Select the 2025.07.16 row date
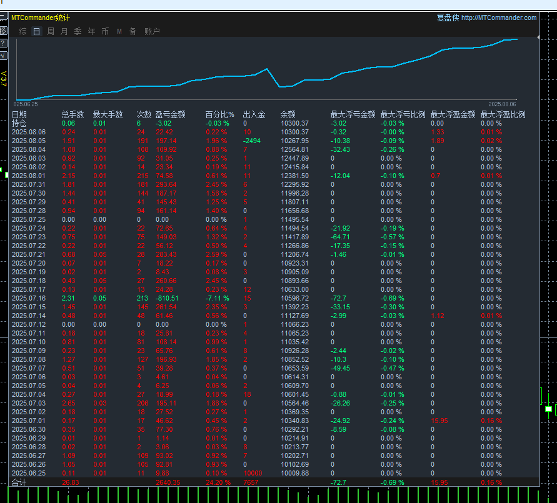 click(x=29, y=298)
